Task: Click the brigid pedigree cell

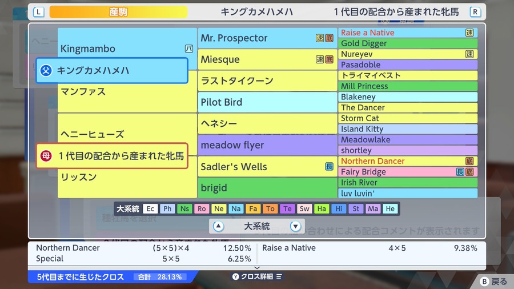Action: 267,188
